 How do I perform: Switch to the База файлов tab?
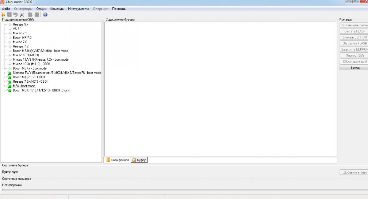click(117, 160)
